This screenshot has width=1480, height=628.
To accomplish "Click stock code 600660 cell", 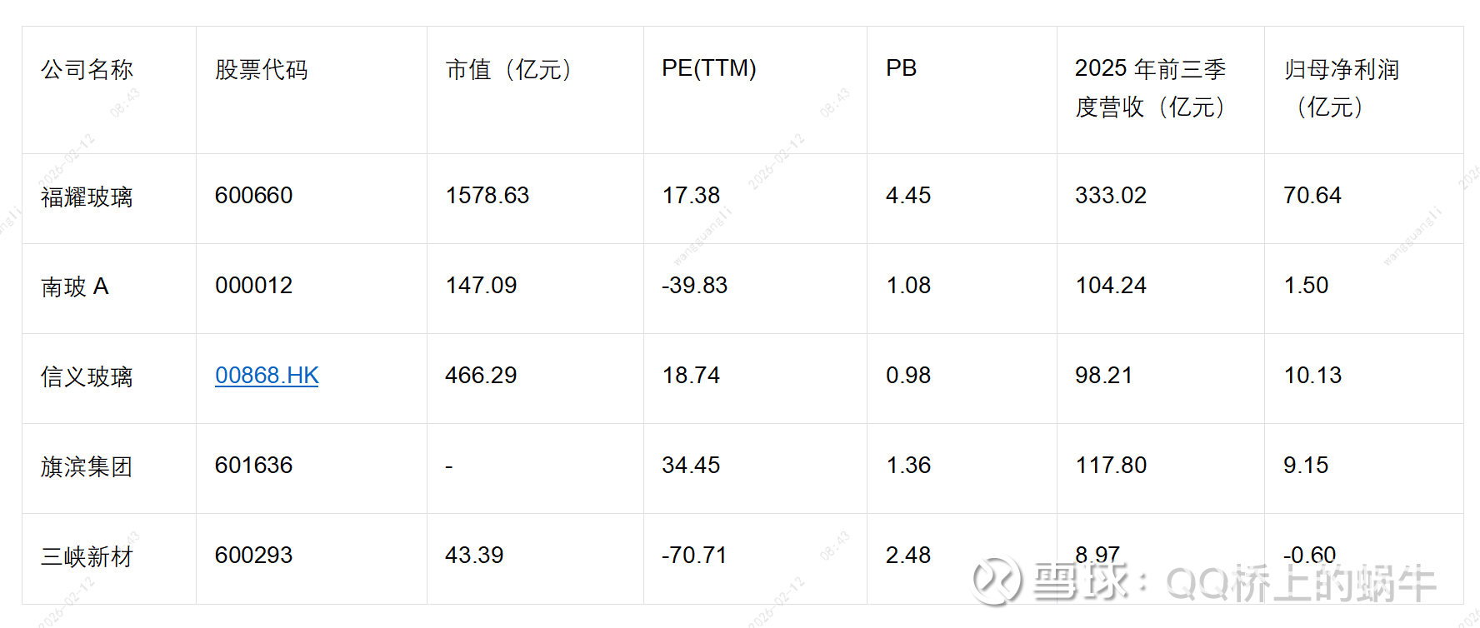I will click(x=254, y=196).
